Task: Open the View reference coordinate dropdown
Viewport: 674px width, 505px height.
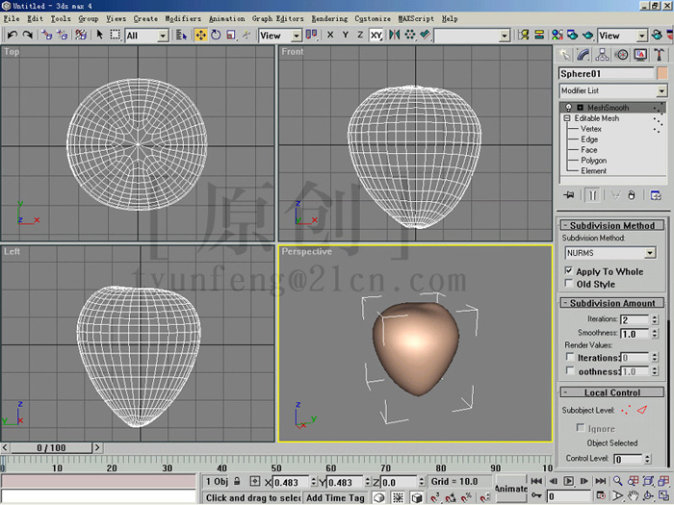Action: coord(297,36)
